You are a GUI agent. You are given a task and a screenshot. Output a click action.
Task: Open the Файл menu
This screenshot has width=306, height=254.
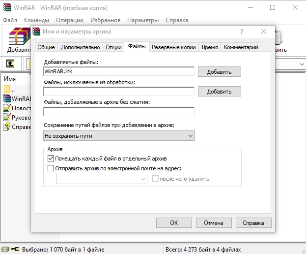10,20
